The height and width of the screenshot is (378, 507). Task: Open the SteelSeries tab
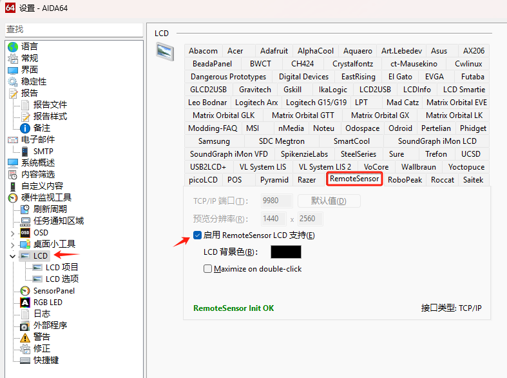[x=358, y=154]
